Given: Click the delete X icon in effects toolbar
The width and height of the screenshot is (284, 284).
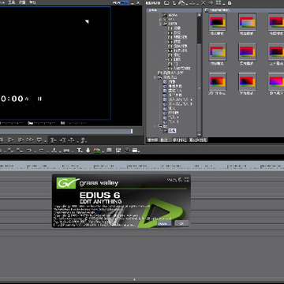Looking at the screenshot, I should 204,3.
